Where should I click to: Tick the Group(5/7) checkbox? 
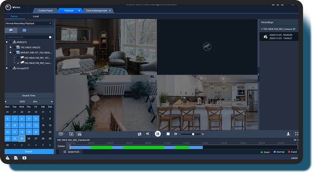[x=10, y=68]
